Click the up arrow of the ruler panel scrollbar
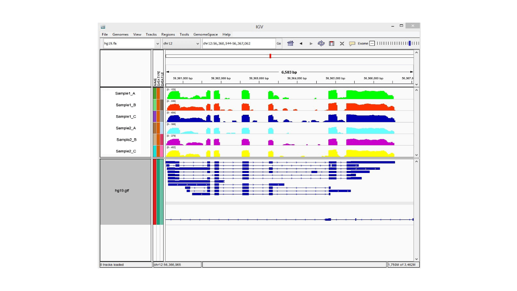The width and height of the screenshot is (517, 291). coord(417,52)
